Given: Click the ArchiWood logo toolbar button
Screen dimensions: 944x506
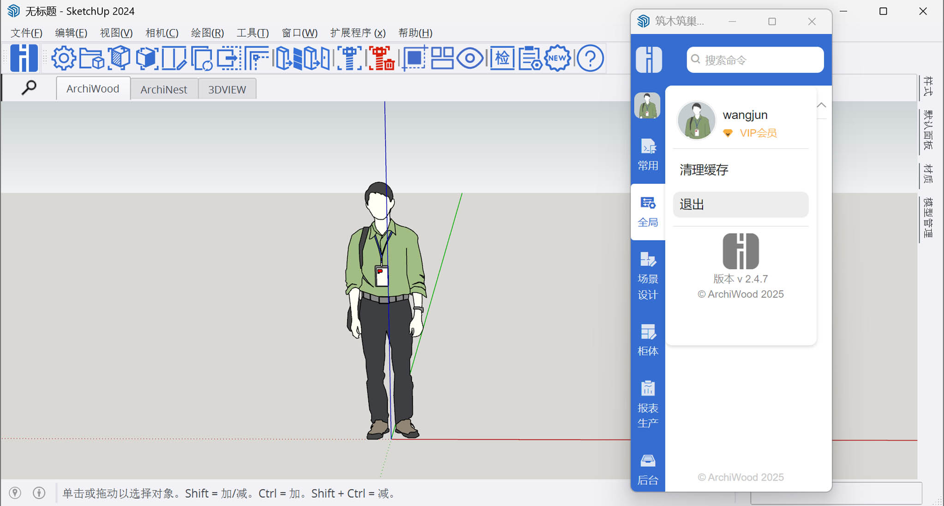Looking at the screenshot, I should point(24,58).
